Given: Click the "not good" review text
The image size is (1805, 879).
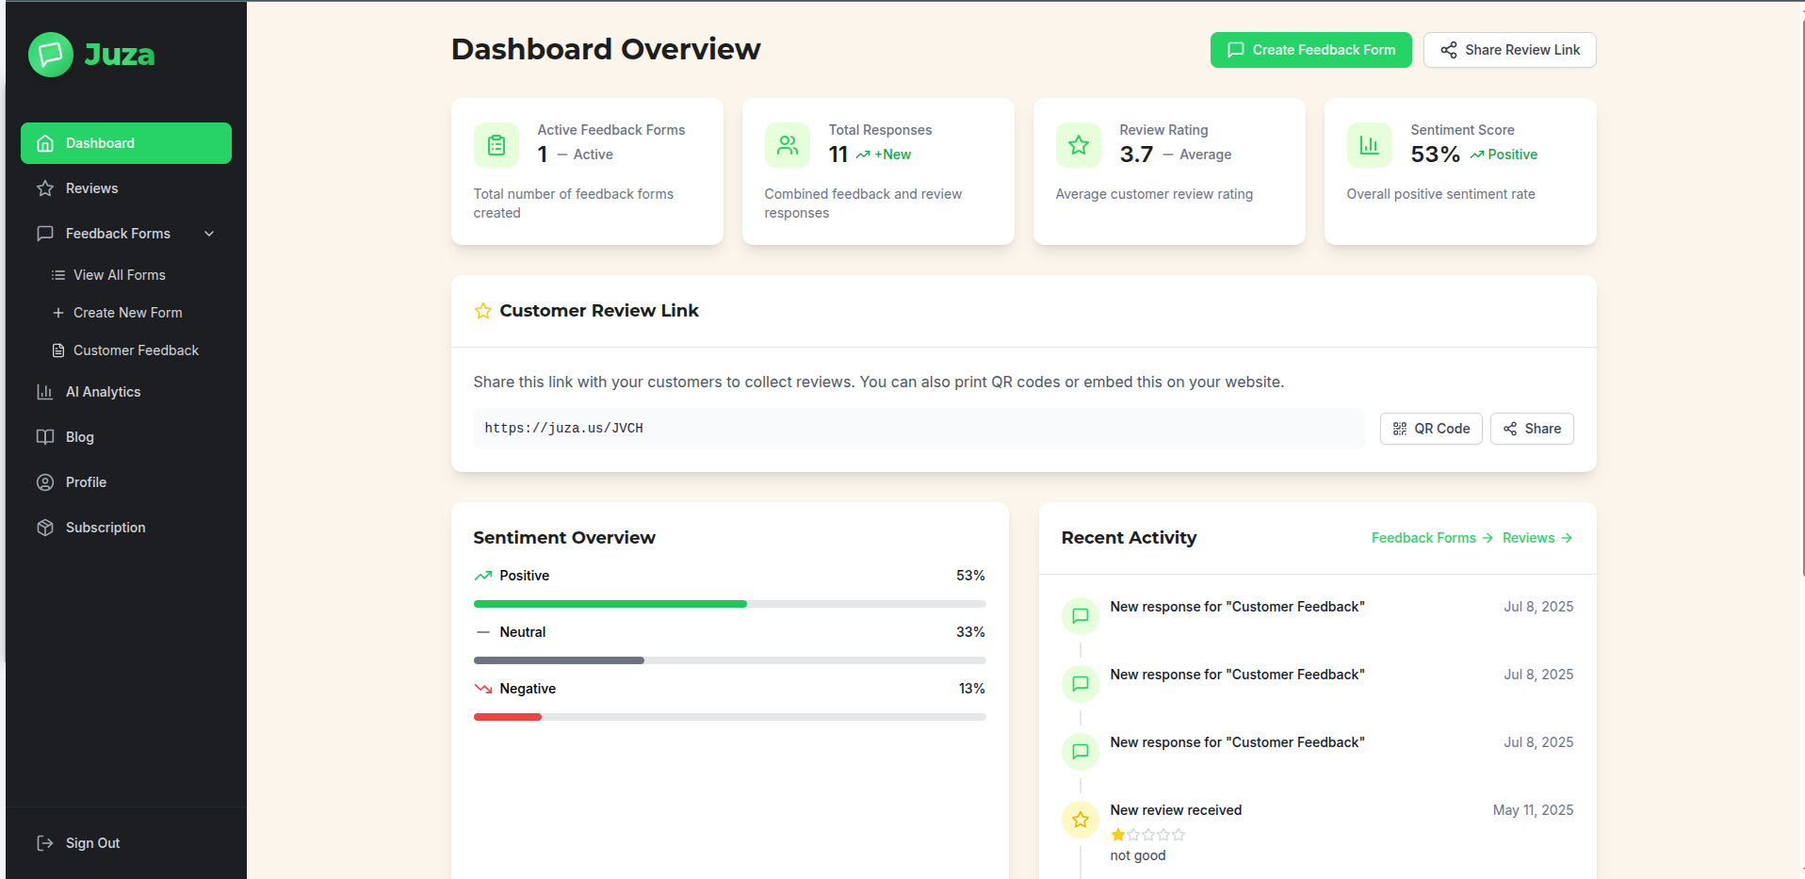Looking at the screenshot, I should pos(1138,855).
